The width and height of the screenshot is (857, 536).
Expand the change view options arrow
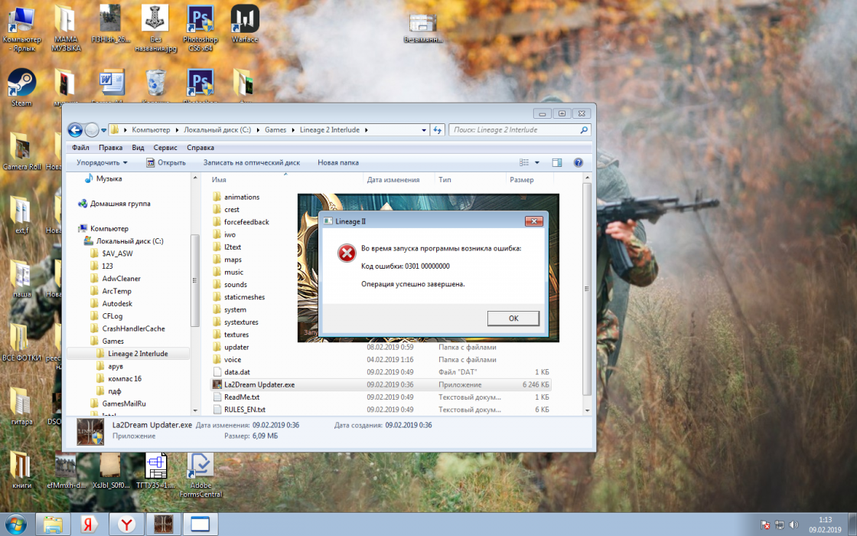537,162
